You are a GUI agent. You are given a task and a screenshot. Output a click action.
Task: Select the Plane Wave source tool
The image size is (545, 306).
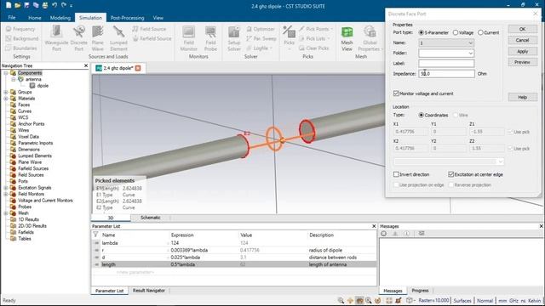98,38
